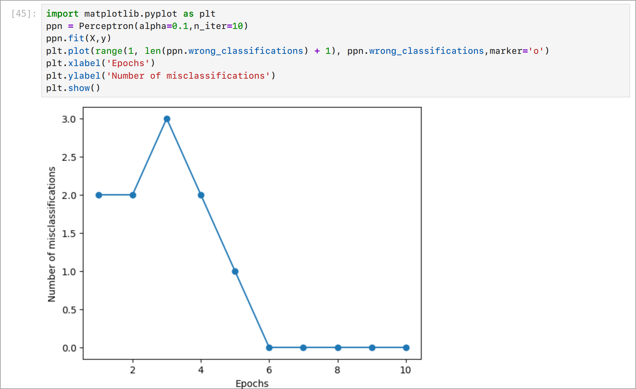Click the plt.show() call
This screenshot has height=389, width=636.
click(73, 88)
